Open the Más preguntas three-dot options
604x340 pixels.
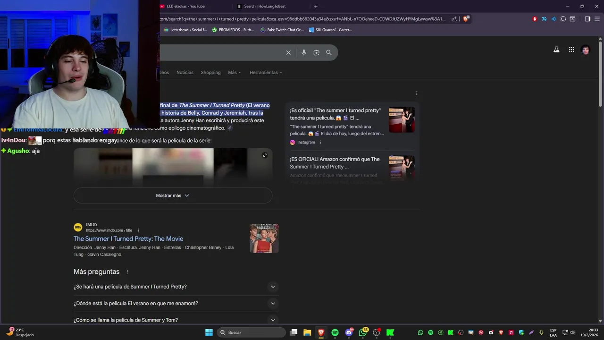tap(127, 272)
